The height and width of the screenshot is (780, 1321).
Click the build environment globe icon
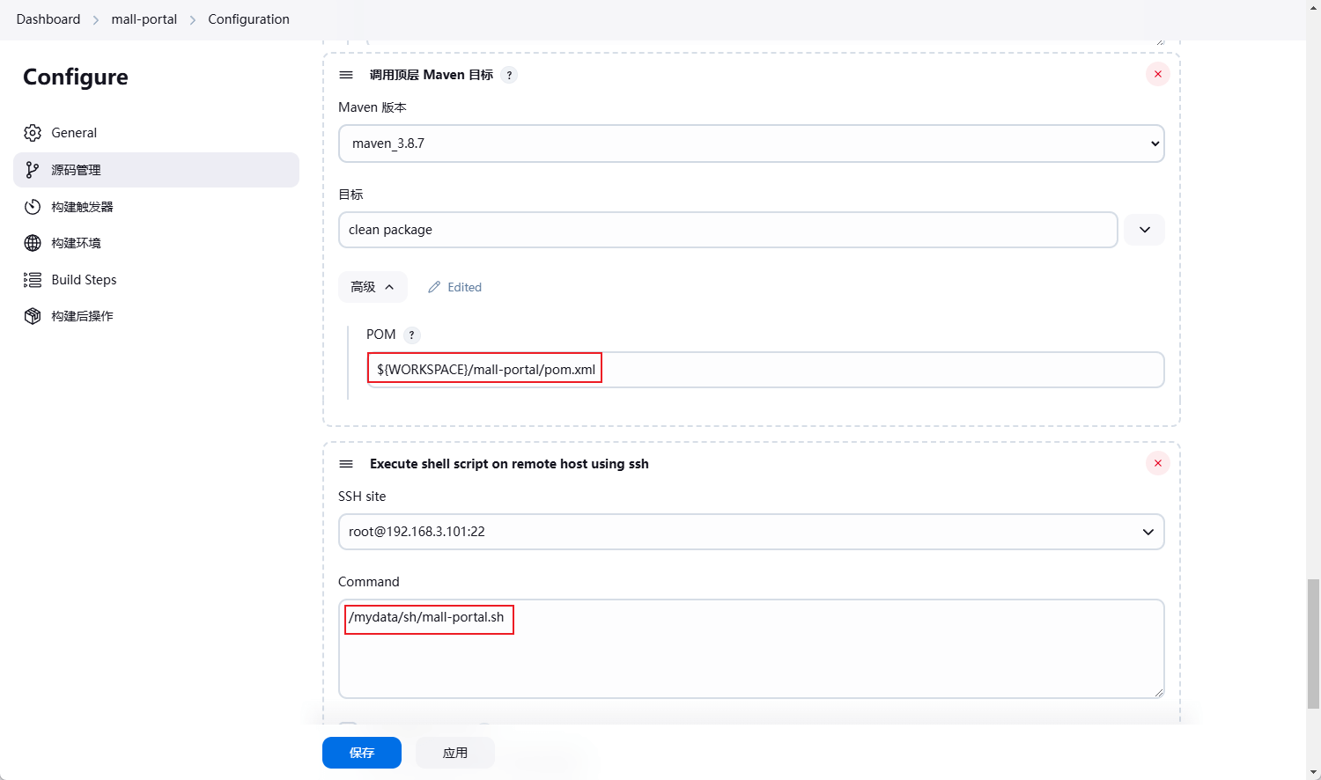click(33, 243)
